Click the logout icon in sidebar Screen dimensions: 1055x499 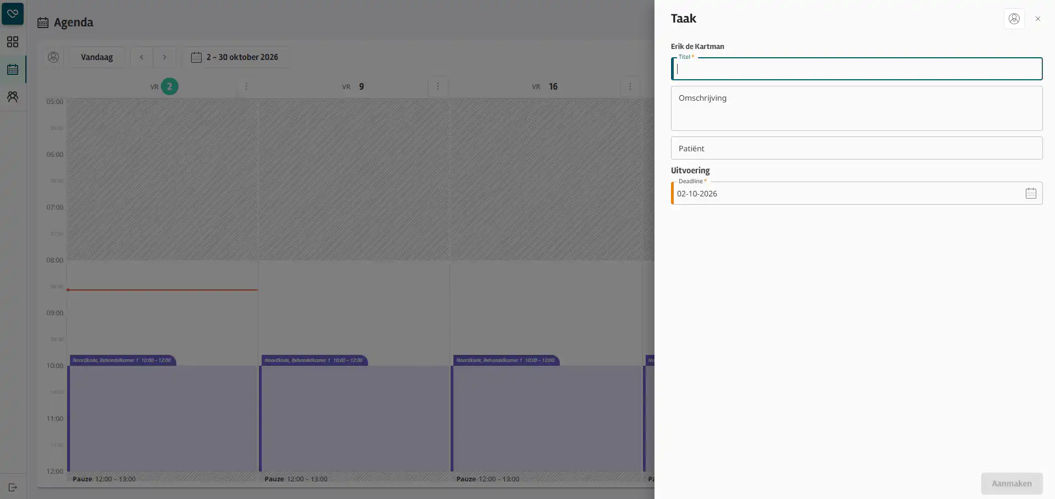pos(13,487)
